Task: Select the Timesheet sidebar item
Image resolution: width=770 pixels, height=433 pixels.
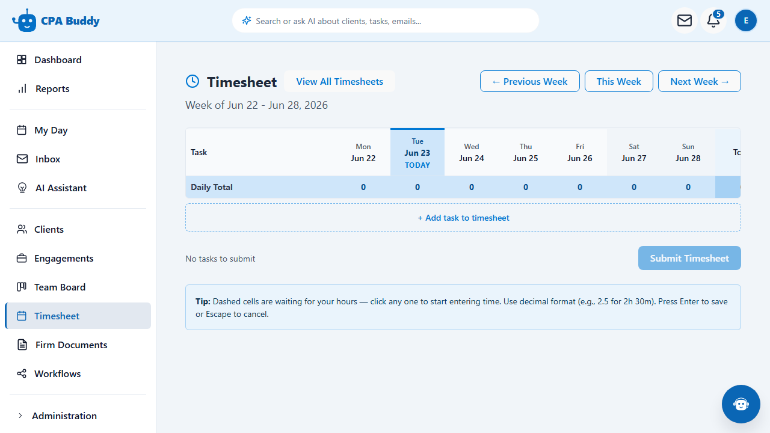Action: coord(78,316)
